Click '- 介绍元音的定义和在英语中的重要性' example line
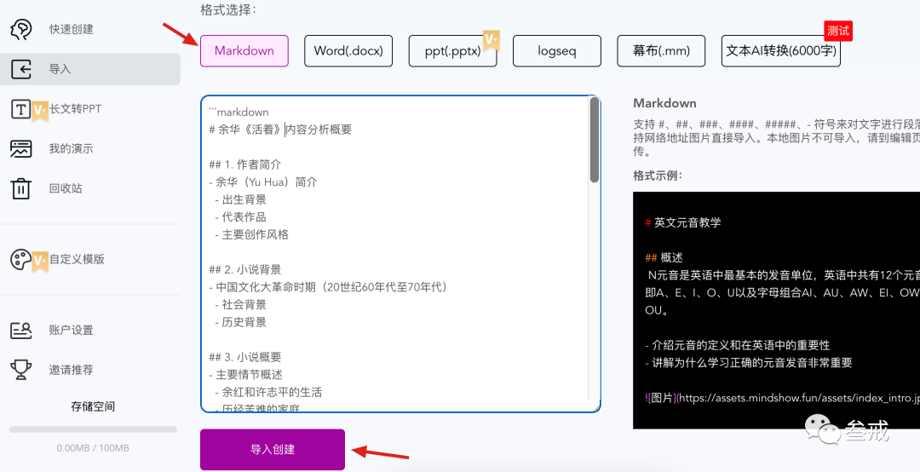The height and width of the screenshot is (472, 920). click(738, 345)
